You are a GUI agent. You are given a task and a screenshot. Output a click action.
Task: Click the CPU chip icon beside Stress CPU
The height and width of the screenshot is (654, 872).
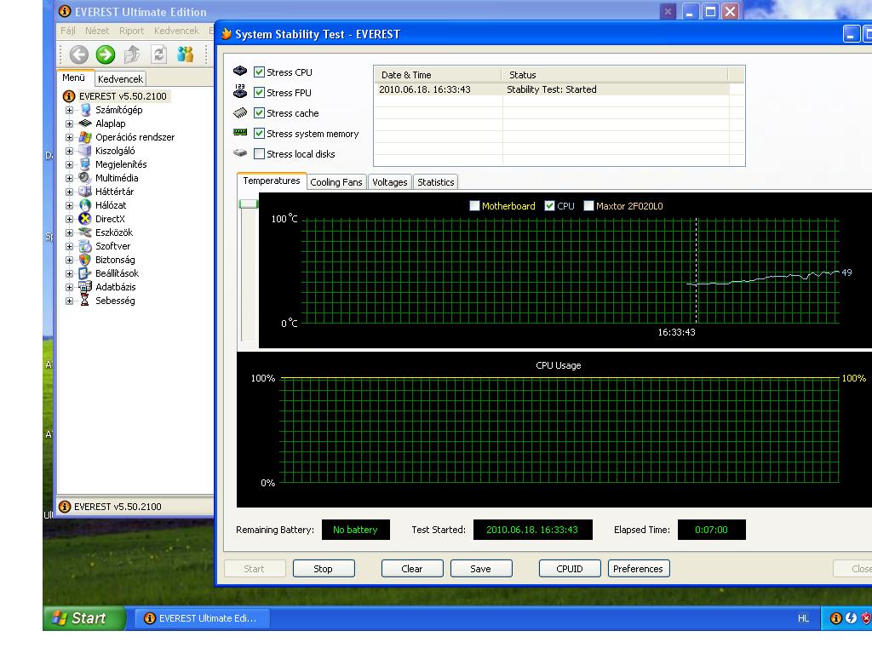coord(240,72)
